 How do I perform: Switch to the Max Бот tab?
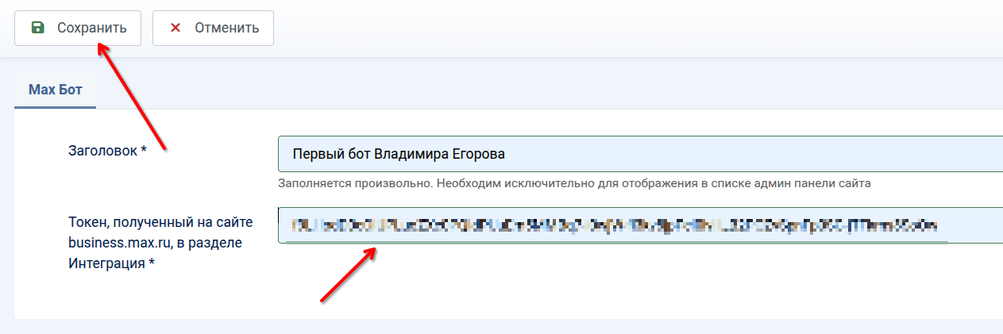click(x=56, y=90)
